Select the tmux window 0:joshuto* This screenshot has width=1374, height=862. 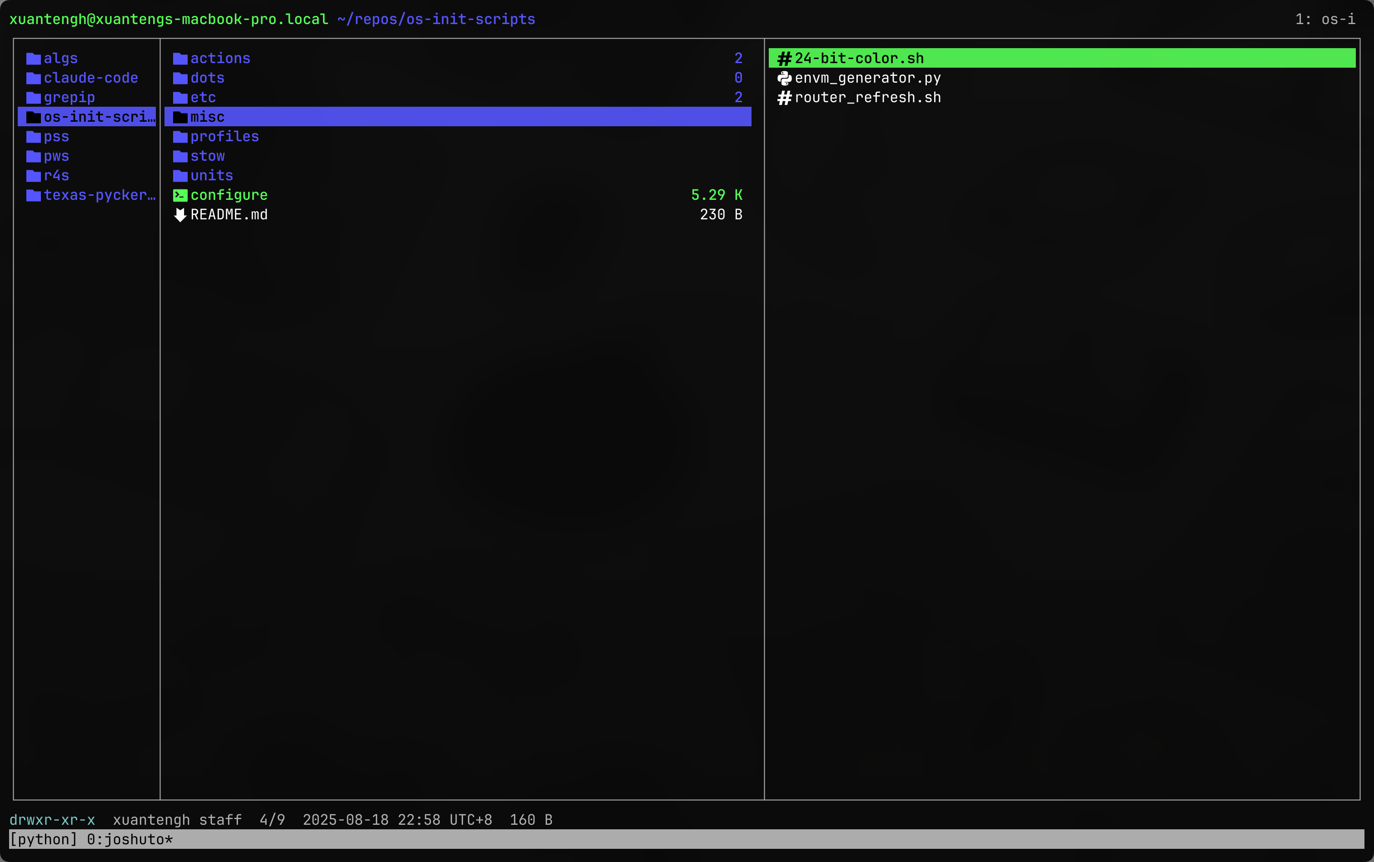129,839
